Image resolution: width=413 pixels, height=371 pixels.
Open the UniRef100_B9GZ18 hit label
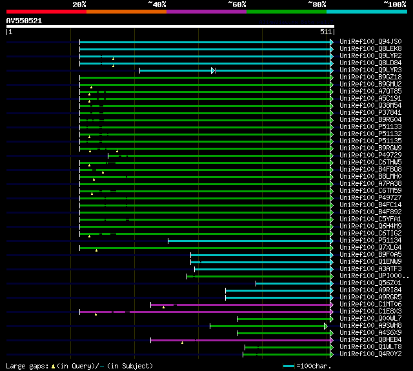click(x=370, y=77)
